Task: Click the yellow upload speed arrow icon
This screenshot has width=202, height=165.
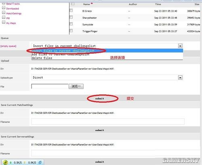Action: coord(25,163)
